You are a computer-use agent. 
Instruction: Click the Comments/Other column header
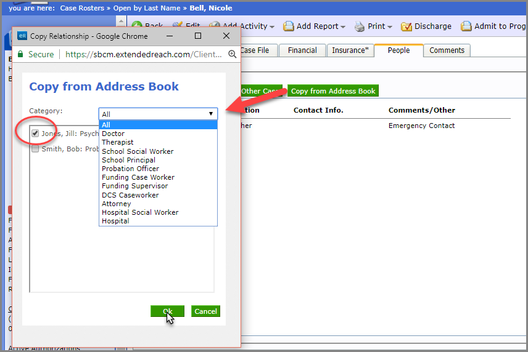pos(421,110)
